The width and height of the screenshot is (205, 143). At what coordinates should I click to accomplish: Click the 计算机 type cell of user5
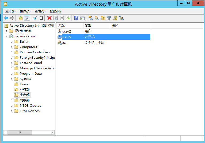90,37
